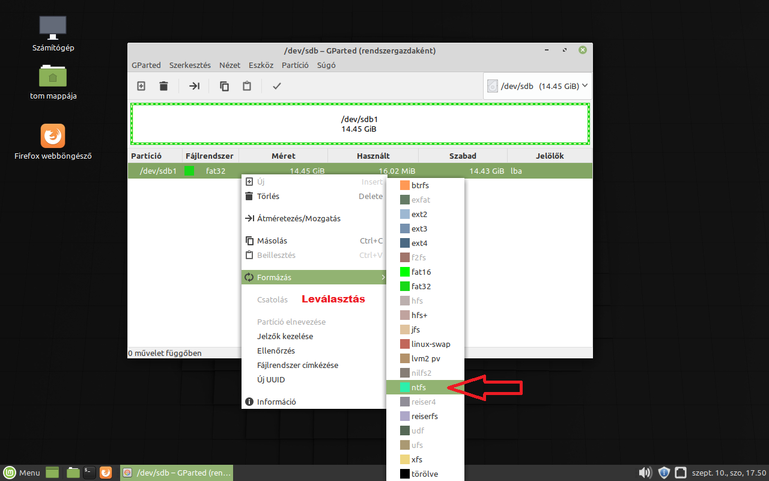Sort by the Partíció column header
Screen dimensions: 769x481
155,156
